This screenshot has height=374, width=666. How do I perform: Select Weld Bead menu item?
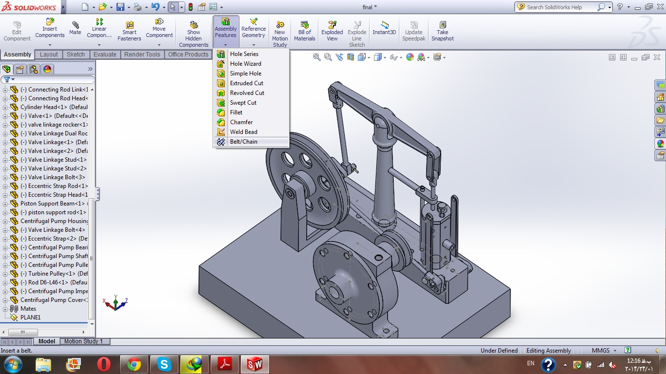(251, 132)
